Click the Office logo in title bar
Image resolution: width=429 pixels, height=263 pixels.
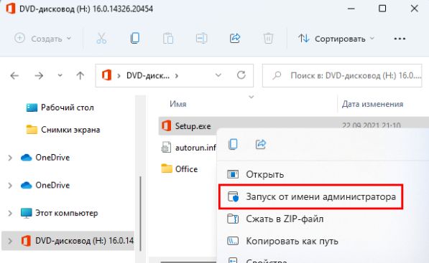coord(10,9)
